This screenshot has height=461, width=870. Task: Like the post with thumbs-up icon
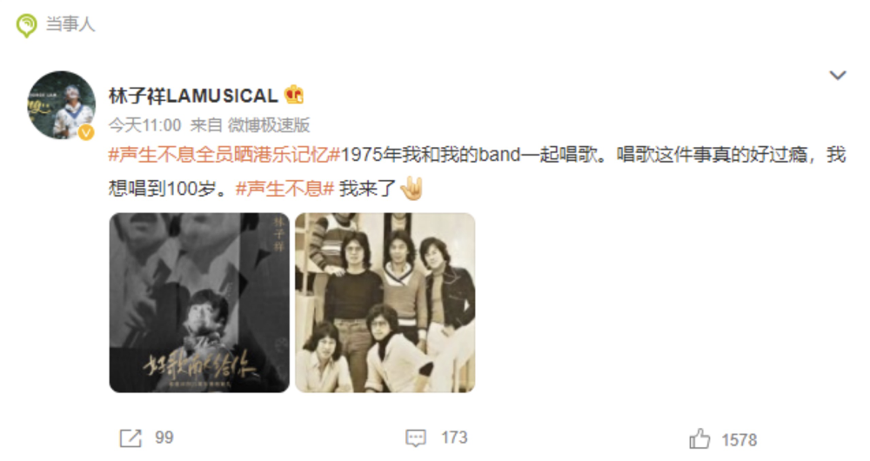point(699,438)
